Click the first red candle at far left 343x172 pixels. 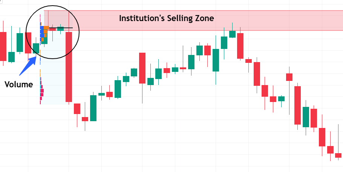(3, 46)
